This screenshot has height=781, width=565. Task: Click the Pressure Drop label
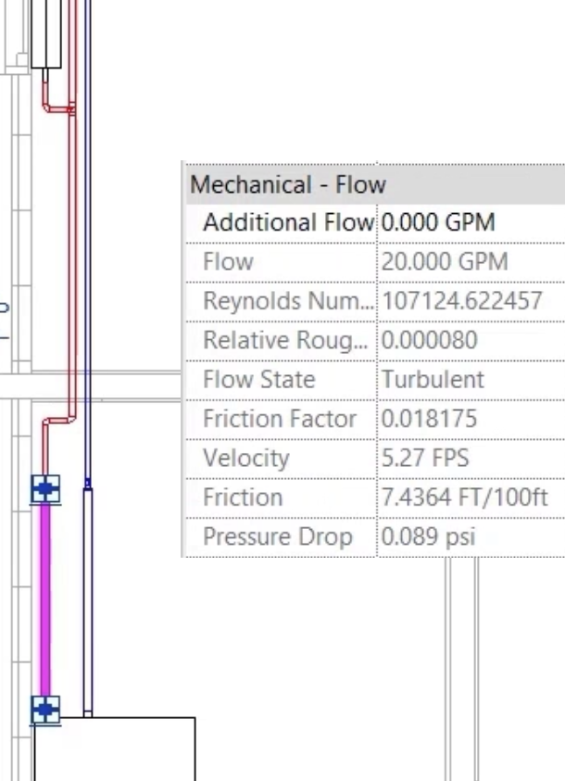(277, 536)
